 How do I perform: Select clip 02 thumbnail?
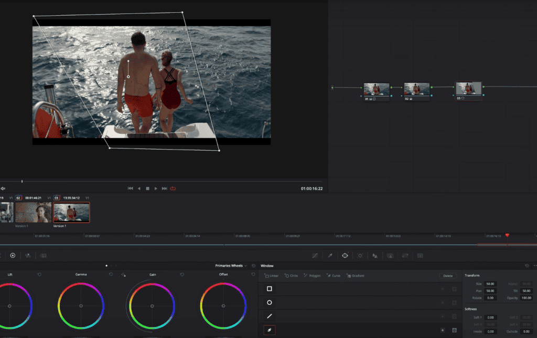(x=33, y=212)
